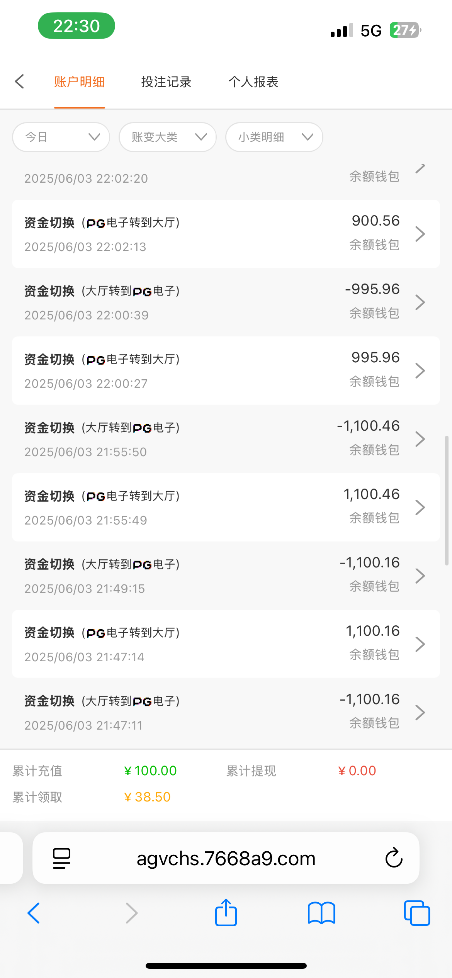
Task: Expand the 今日 date filter dropdown
Action: (x=61, y=137)
